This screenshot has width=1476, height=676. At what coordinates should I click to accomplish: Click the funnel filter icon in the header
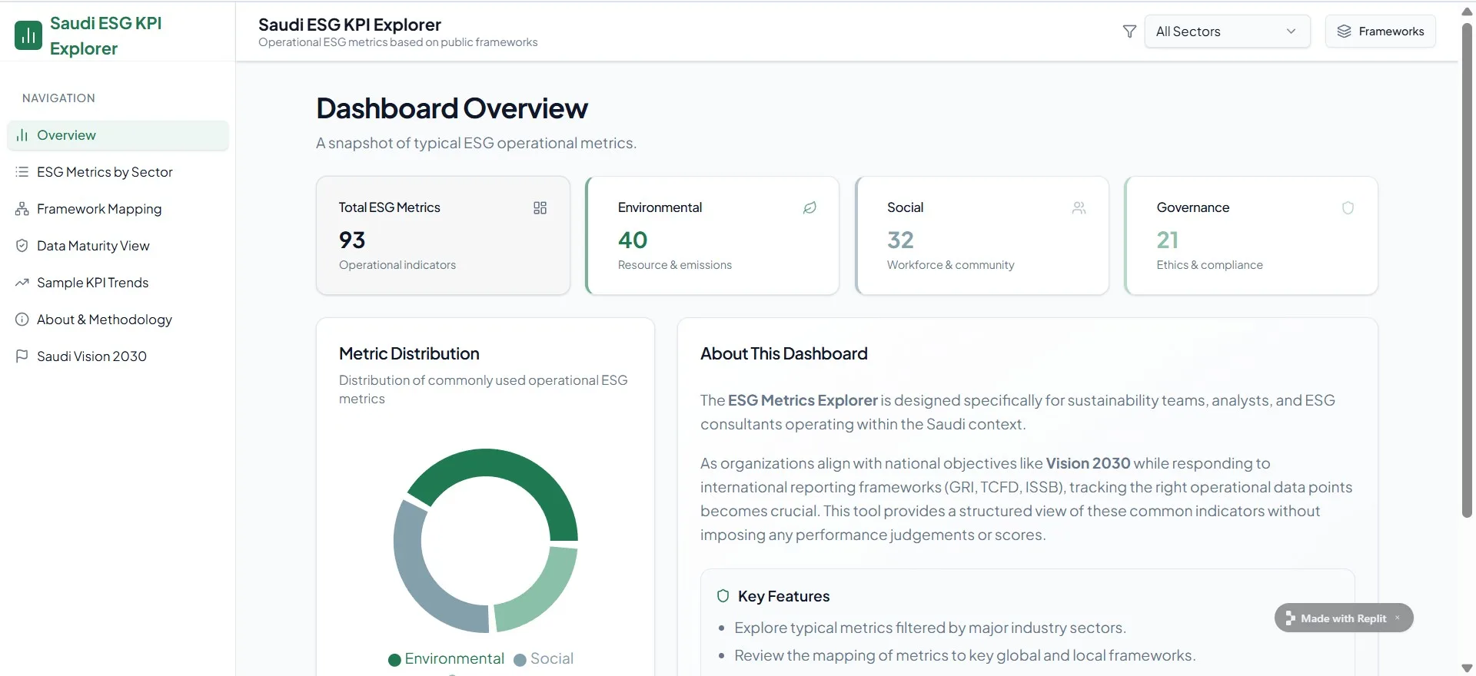[1129, 31]
